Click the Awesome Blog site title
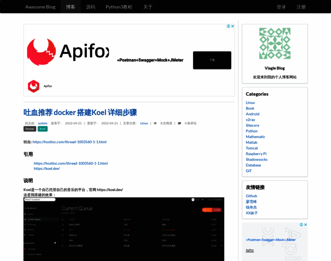The image size is (331, 261). click(x=41, y=7)
